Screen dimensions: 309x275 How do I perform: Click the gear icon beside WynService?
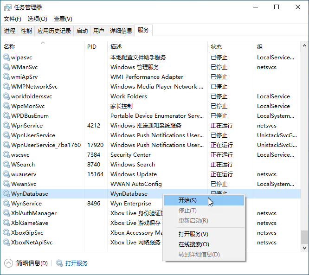[6, 204]
